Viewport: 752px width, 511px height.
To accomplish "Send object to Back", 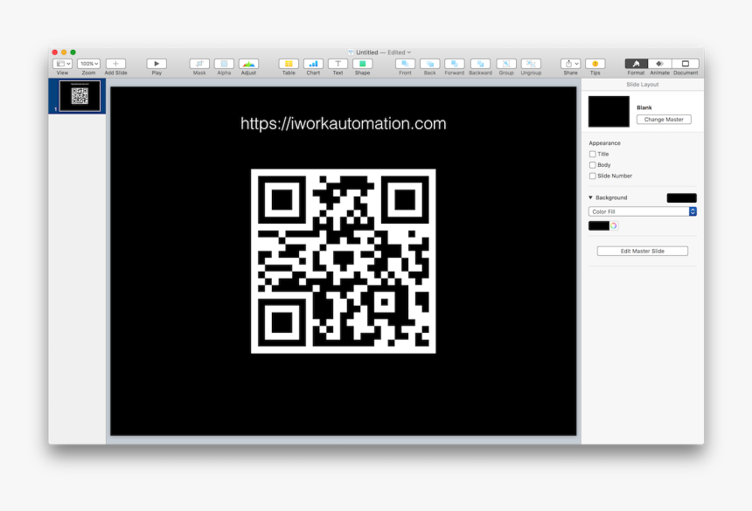I will [x=429, y=64].
